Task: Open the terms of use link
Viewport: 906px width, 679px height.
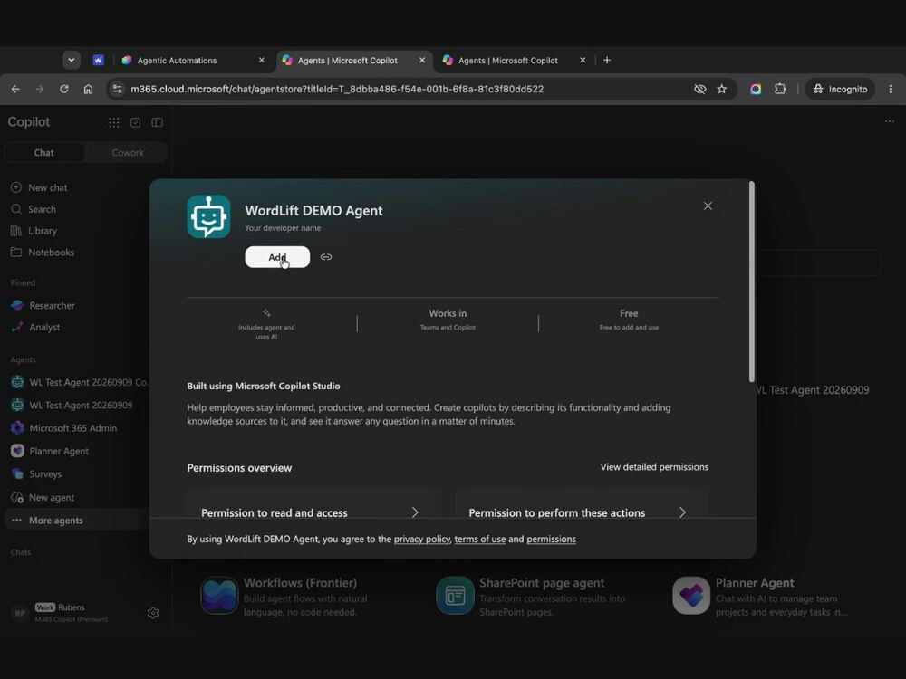Action: coord(479,539)
